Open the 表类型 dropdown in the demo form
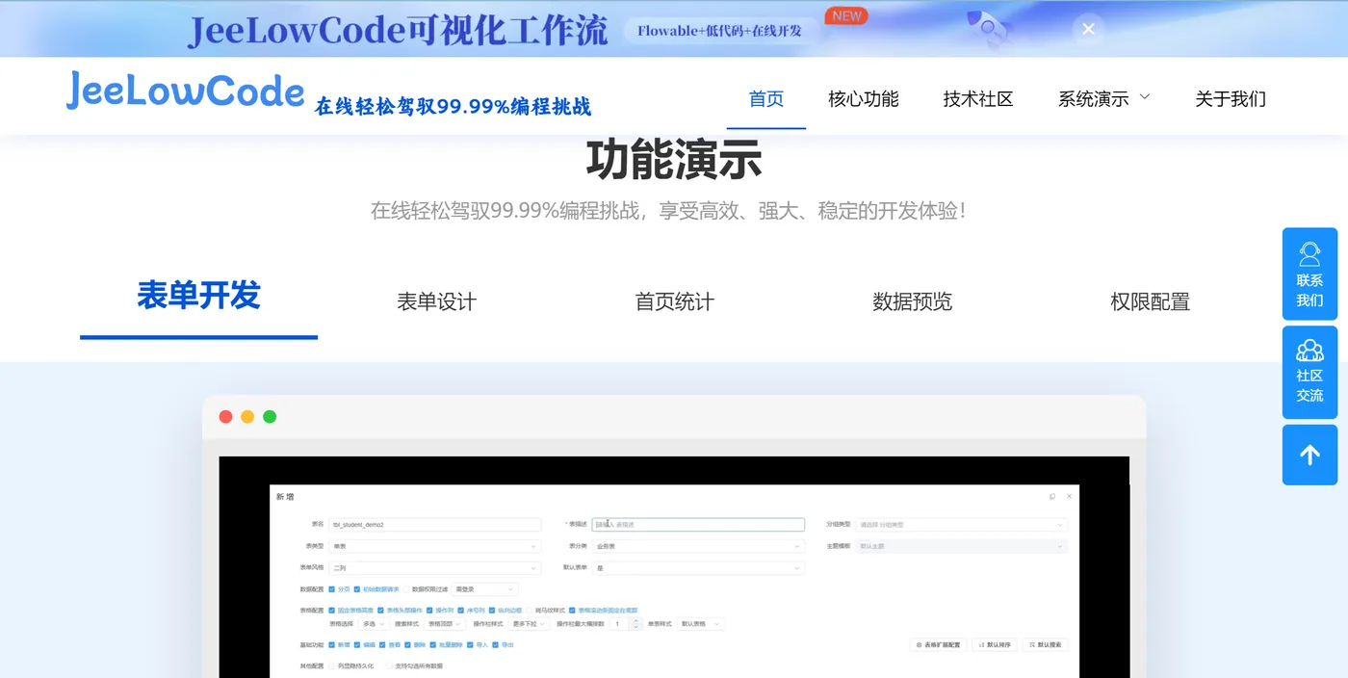The image size is (1348, 678). tap(435, 546)
